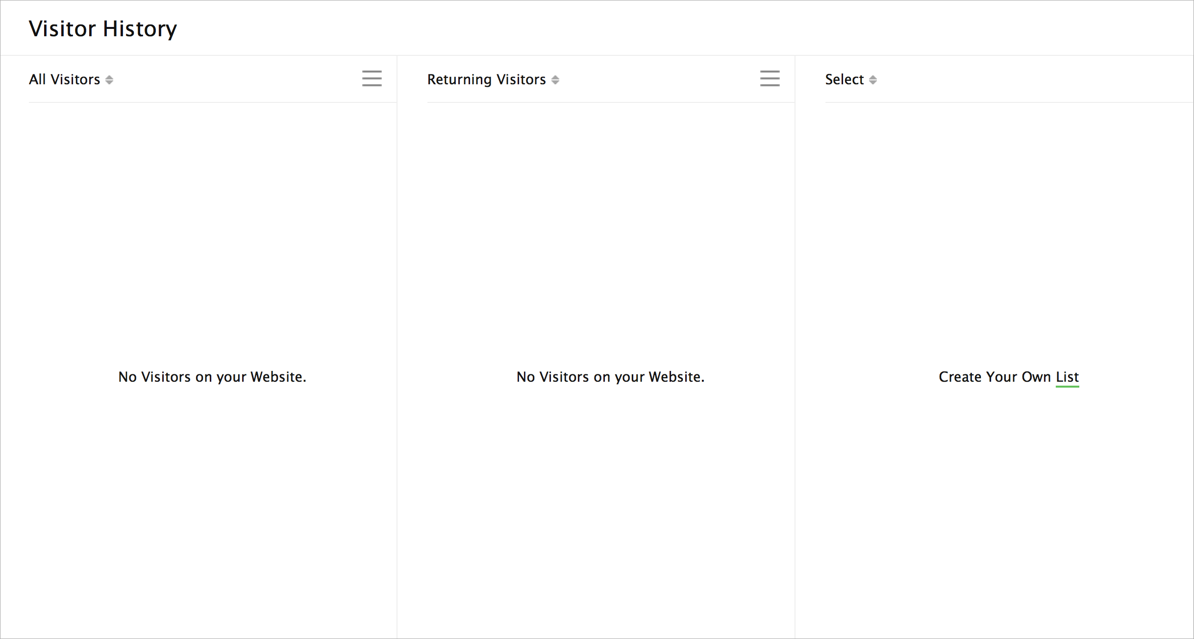
Task: Click the separator line beneath the Returning Visitors header
Action: pos(610,102)
